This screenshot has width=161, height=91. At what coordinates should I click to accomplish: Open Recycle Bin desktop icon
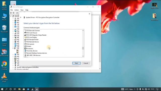[4, 29]
